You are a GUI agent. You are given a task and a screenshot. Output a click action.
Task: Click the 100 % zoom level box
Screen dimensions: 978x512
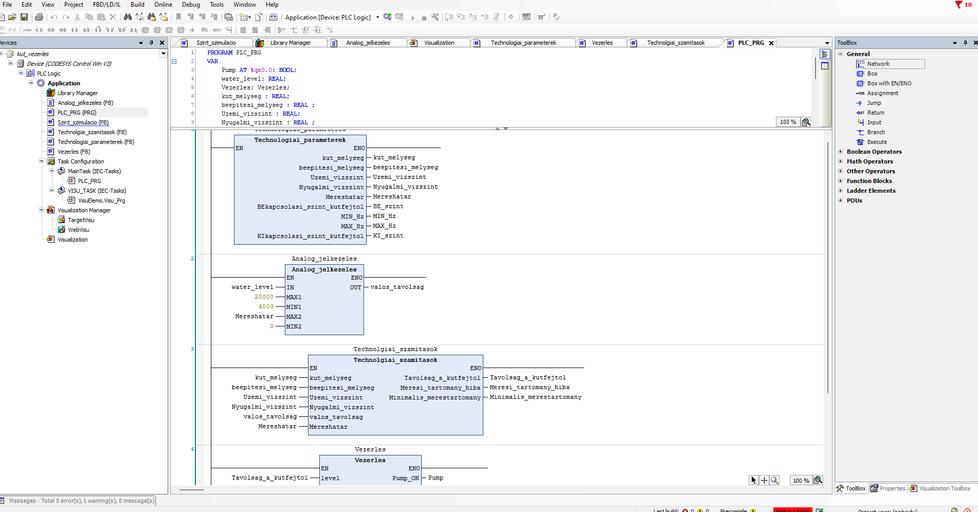[801, 480]
